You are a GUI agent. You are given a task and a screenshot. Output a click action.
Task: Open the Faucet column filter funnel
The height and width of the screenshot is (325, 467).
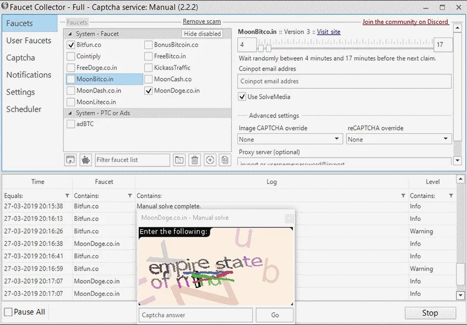pyautogui.click(x=130, y=196)
